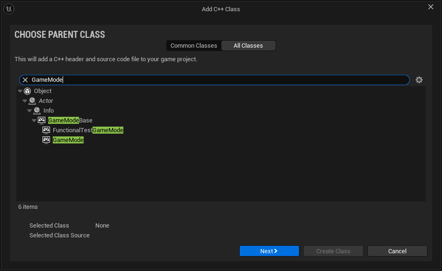
Task: Click the '6 items' count text
Action: pyautogui.click(x=28, y=207)
